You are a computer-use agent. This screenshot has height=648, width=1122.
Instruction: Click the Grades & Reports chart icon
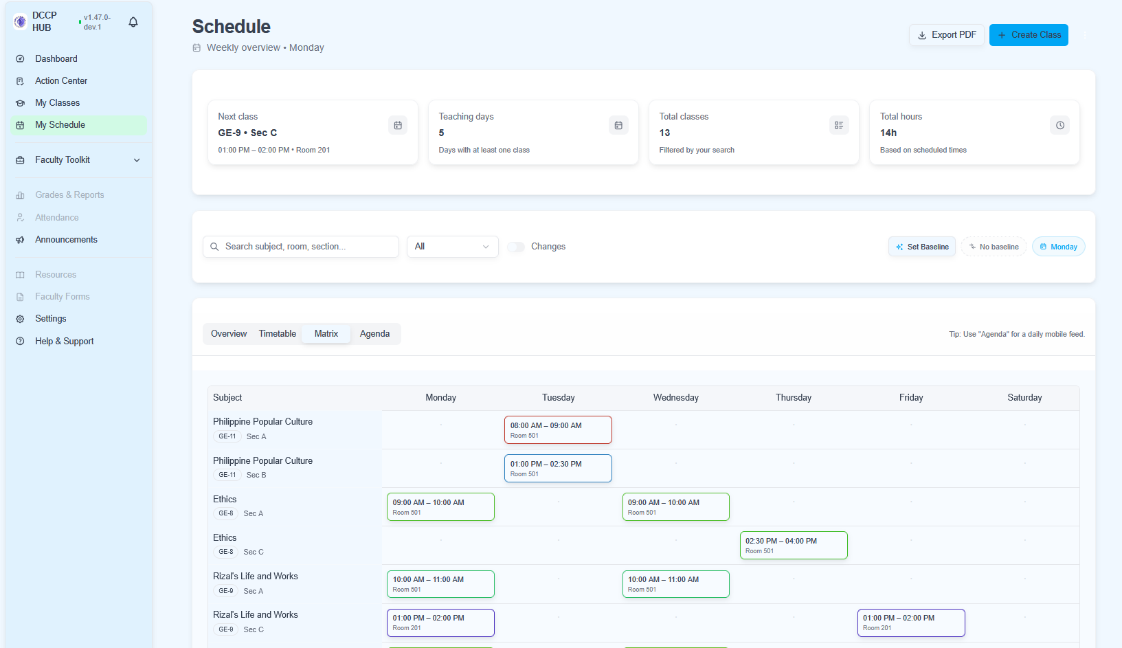point(20,195)
